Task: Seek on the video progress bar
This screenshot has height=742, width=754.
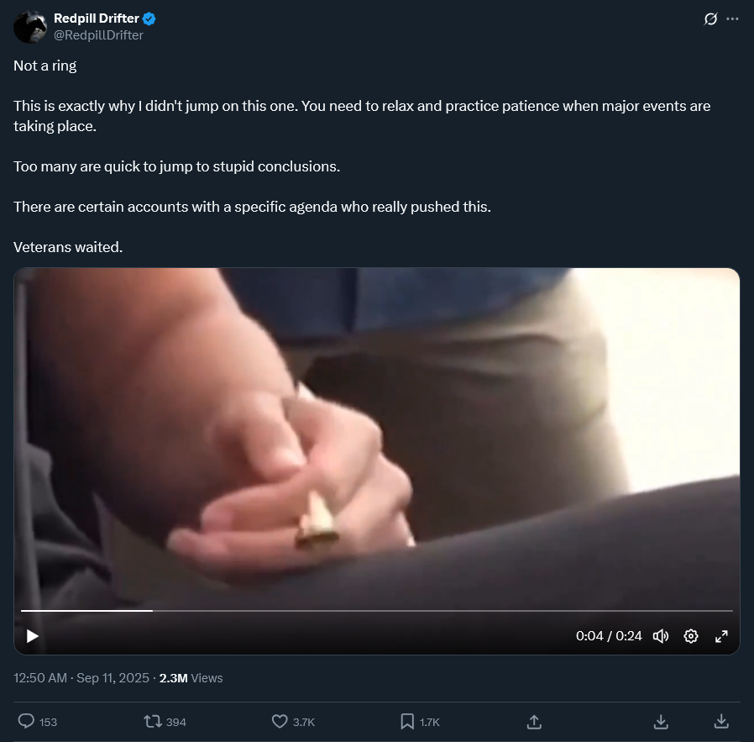Action: coord(377,611)
